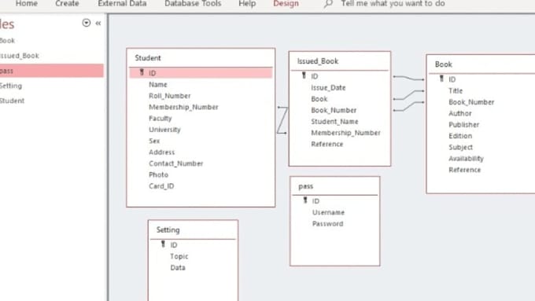Click the Tell me search magnifier icon
The height and width of the screenshot is (301, 535).
[x=328, y=4]
